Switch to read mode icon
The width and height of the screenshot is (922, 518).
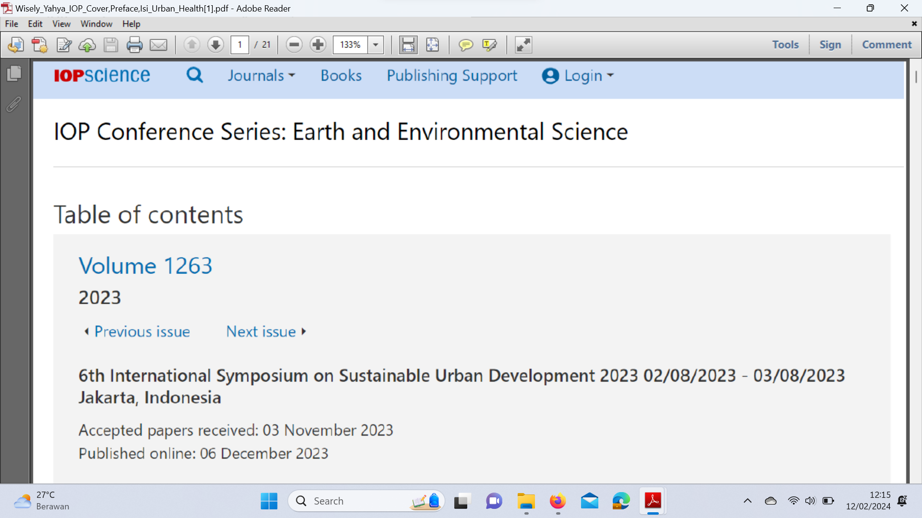point(523,45)
